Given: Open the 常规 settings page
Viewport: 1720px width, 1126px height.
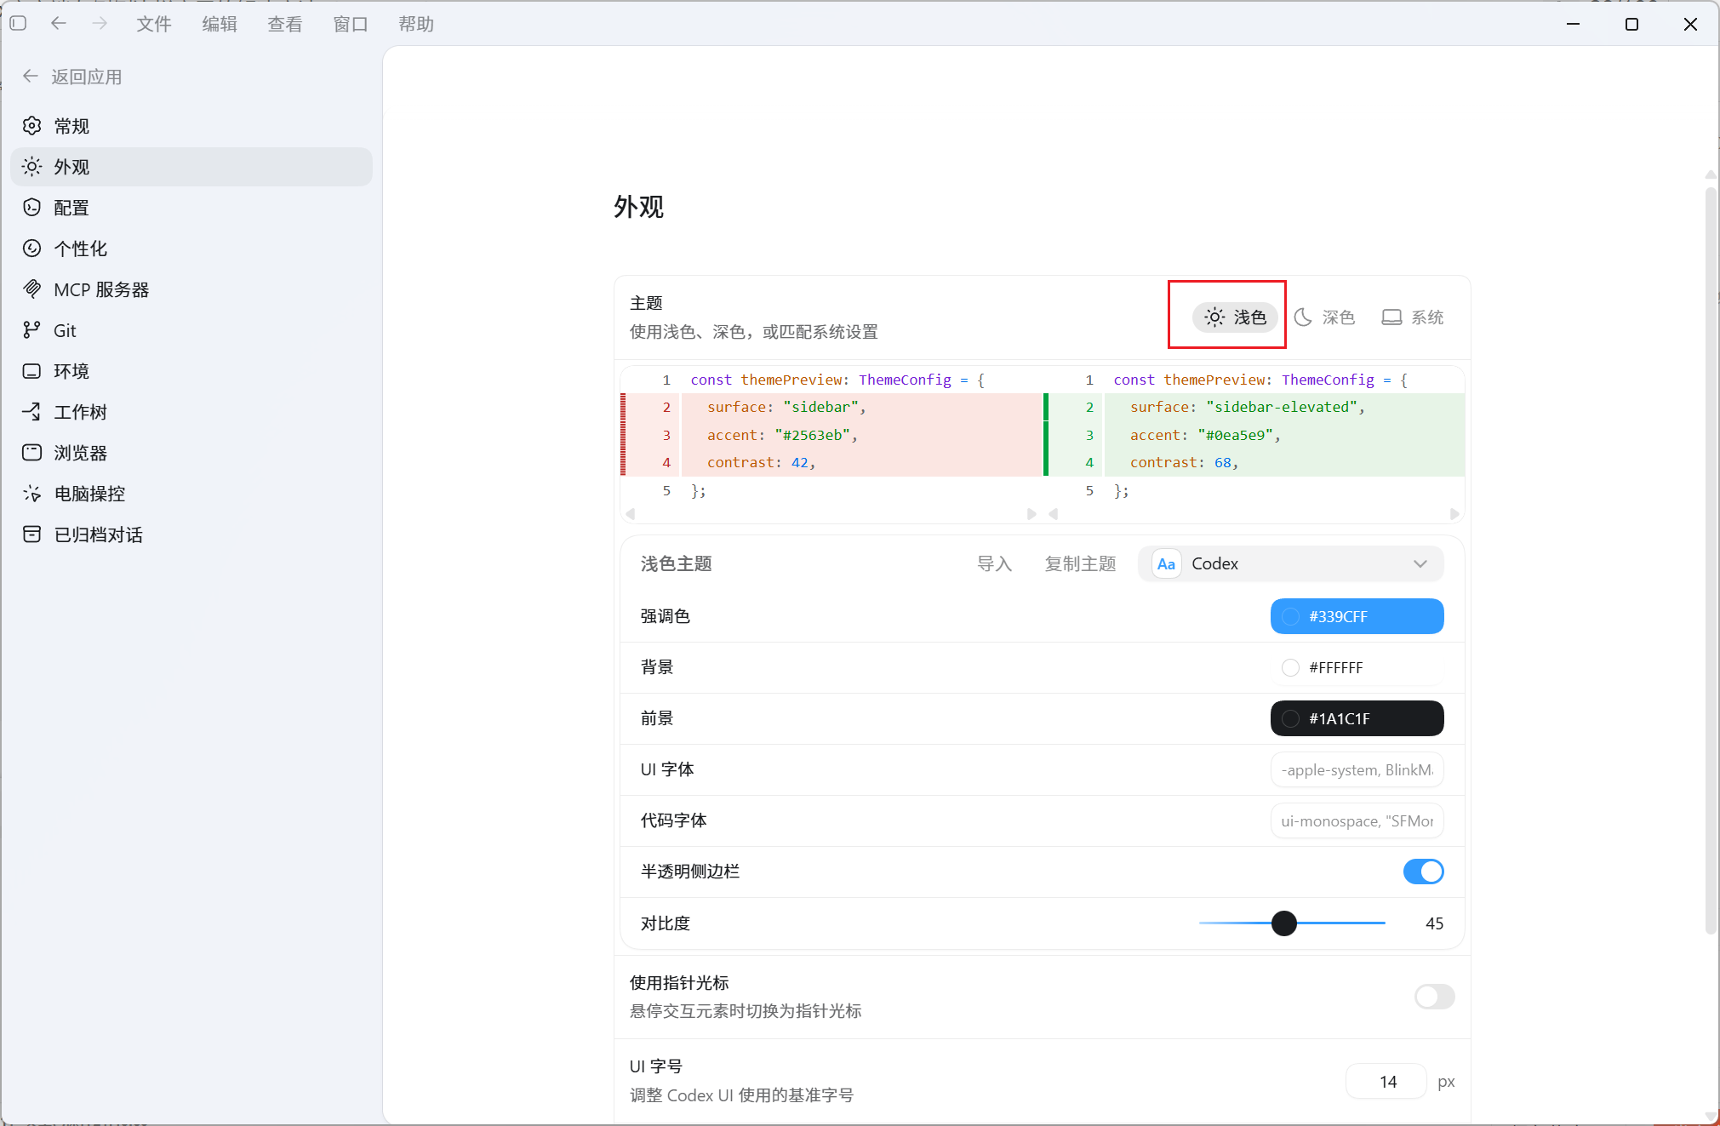Looking at the screenshot, I should point(191,126).
